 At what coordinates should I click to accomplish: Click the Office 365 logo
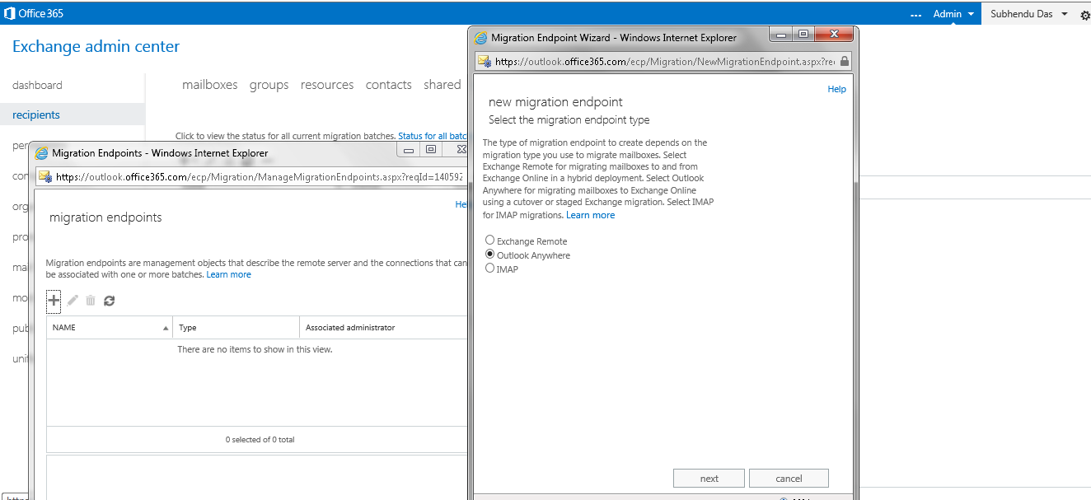tap(34, 13)
